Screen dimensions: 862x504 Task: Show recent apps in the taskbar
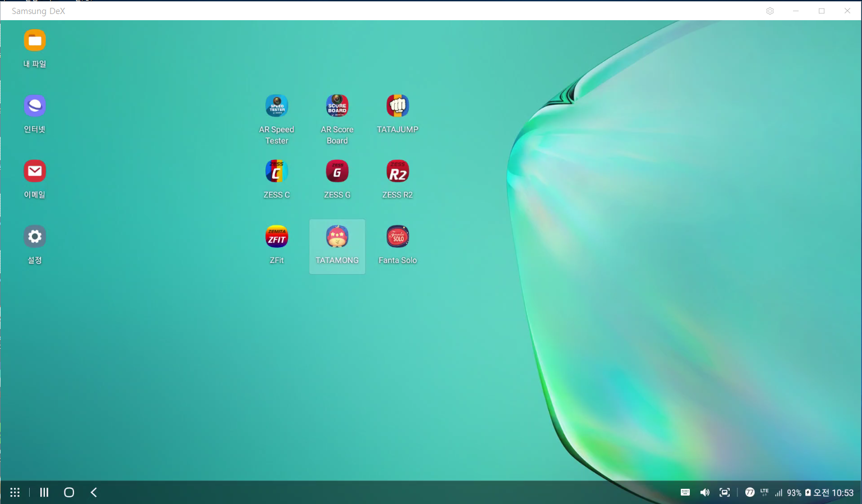tap(44, 492)
